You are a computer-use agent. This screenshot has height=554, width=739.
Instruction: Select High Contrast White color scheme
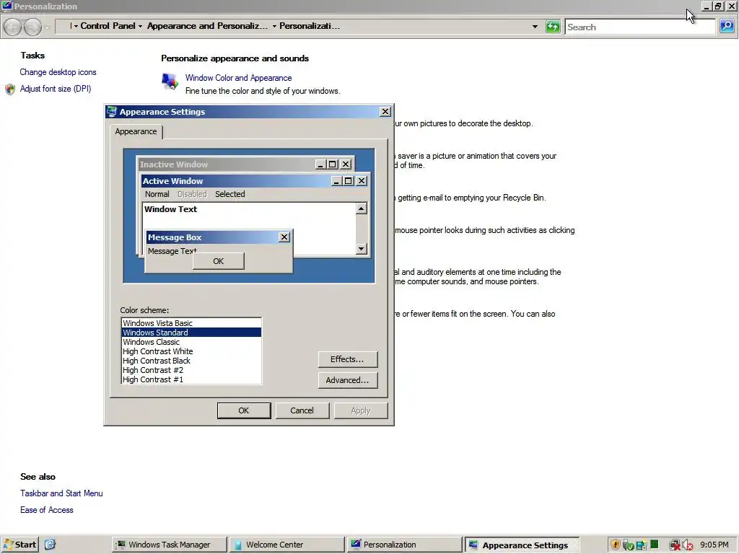click(x=191, y=351)
